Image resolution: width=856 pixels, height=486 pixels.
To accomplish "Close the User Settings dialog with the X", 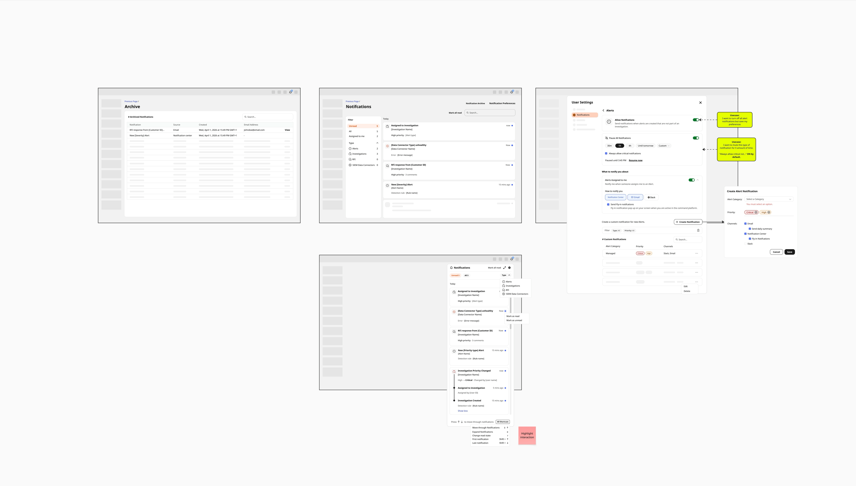I will point(701,103).
